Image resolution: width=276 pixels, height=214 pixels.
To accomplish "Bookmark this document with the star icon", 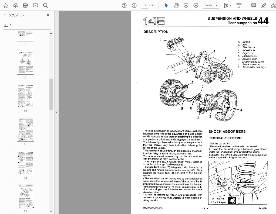I will coord(6,5).
